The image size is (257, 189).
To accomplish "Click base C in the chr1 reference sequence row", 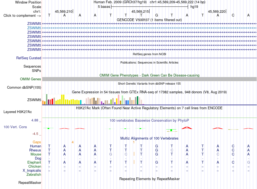I will (x=233, y=15).
